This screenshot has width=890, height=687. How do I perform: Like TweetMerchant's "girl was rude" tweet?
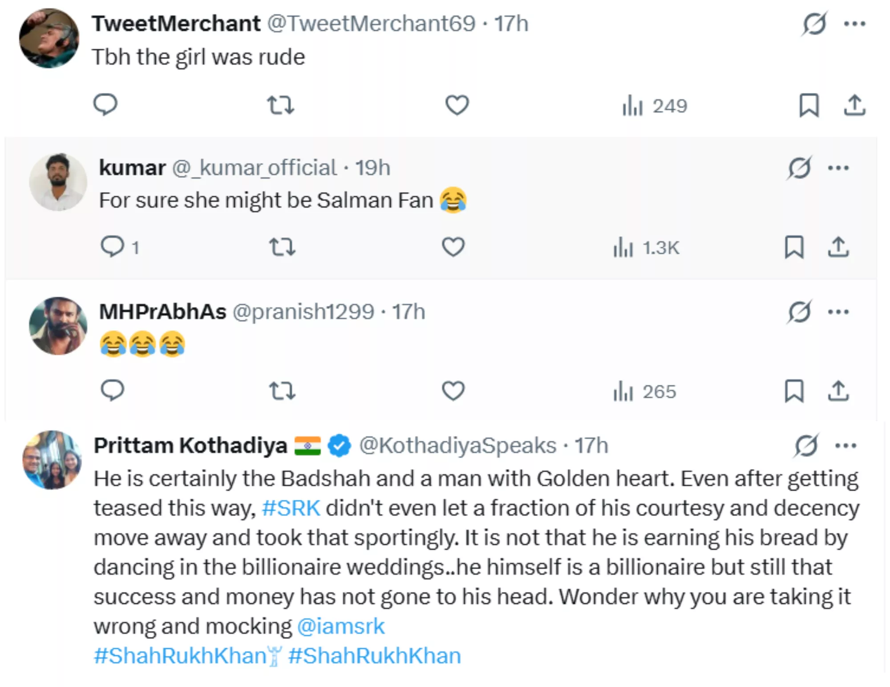457,105
